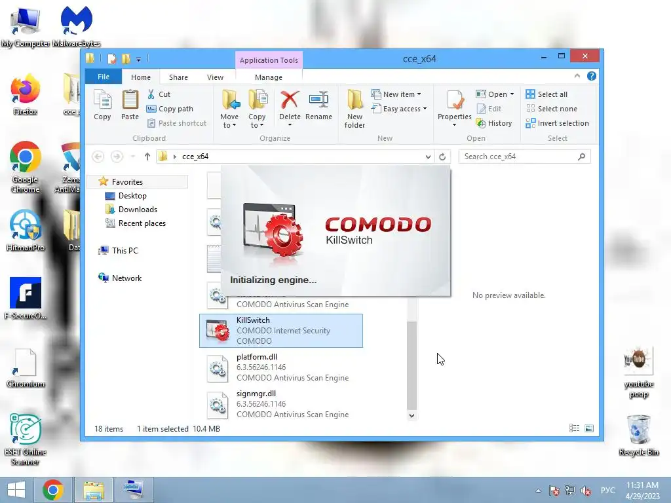This screenshot has width=671, height=503.
Task: Click the scroll down arrow of file list
Action: (412, 415)
